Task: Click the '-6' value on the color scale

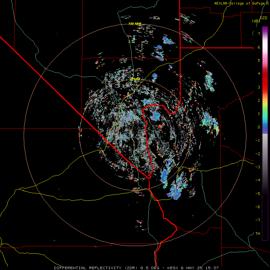Action: pyautogui.click(x=258, y=207)
